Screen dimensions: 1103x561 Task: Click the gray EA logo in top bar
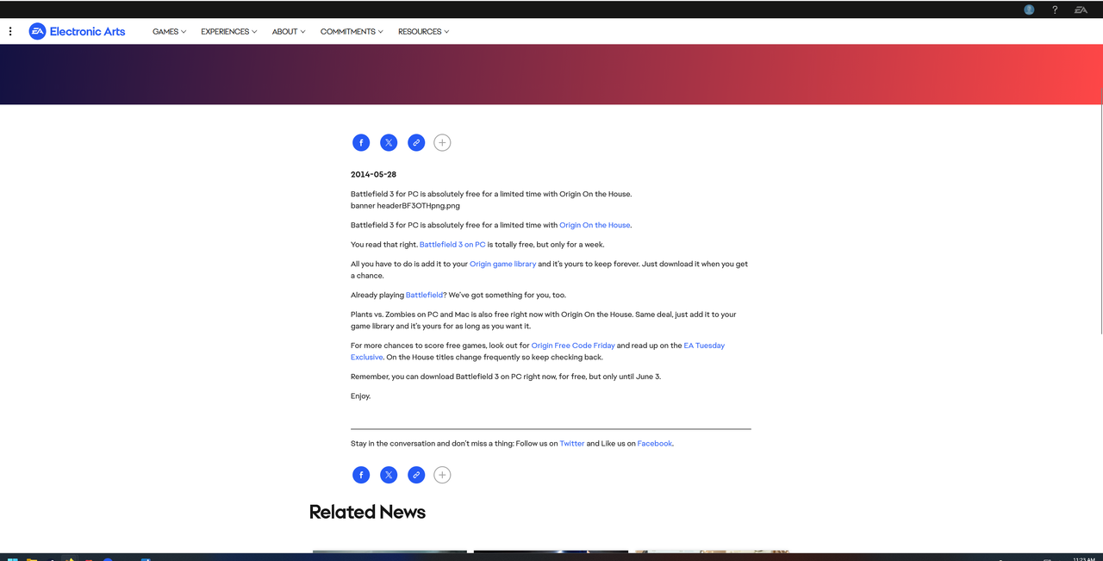(x=1081, y=9)
